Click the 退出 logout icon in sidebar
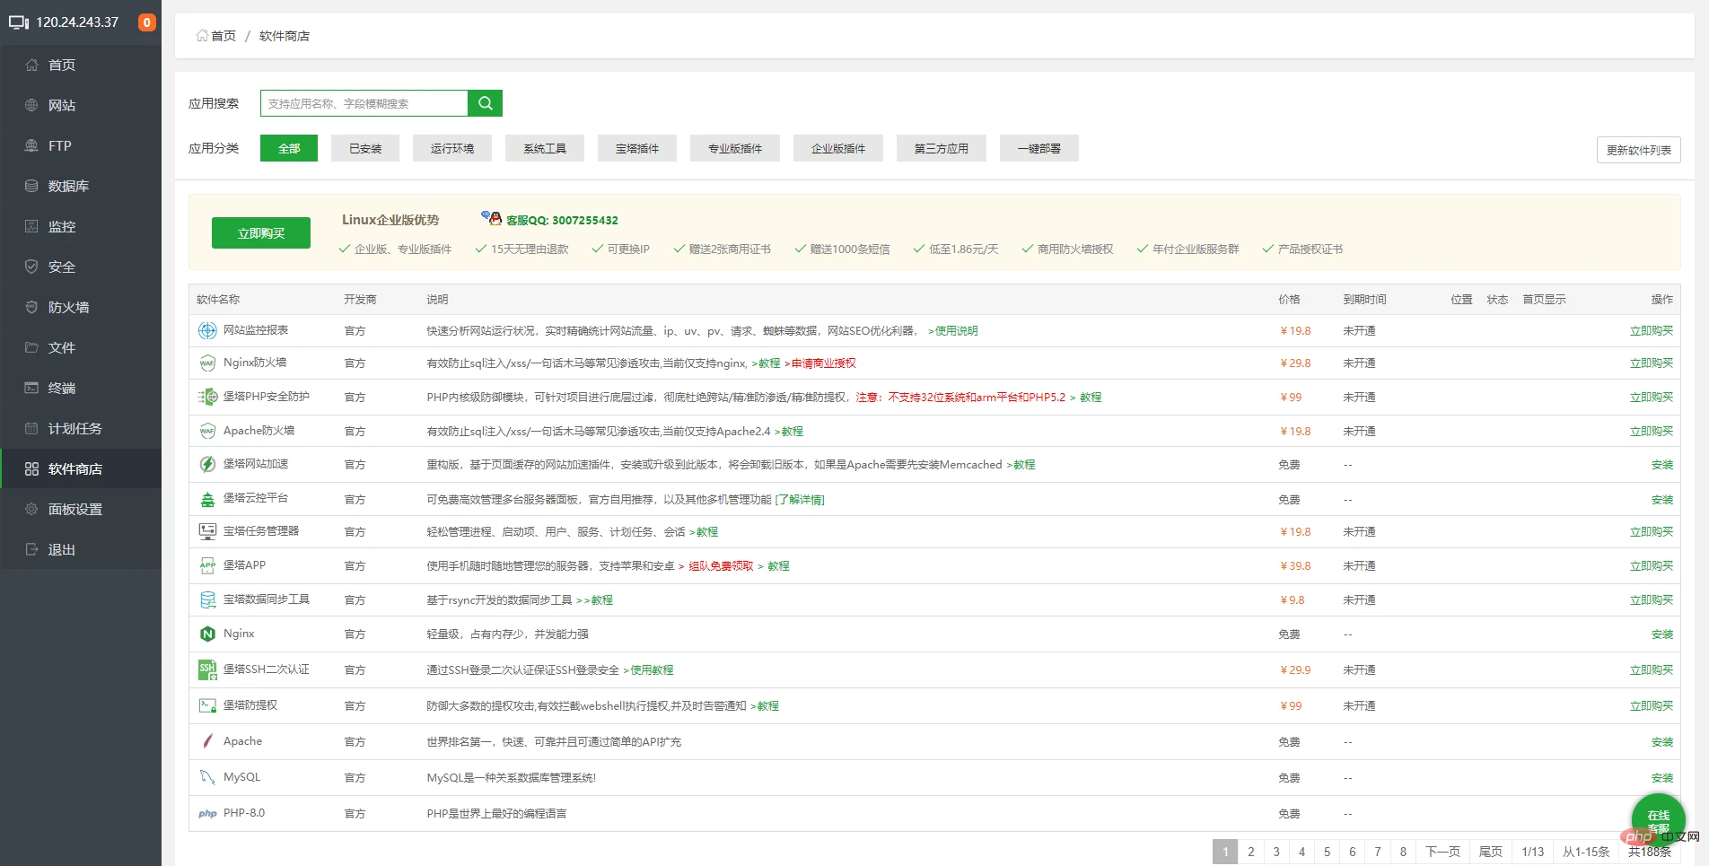Viewport: 1709px width, 866px height. [31, 549]
